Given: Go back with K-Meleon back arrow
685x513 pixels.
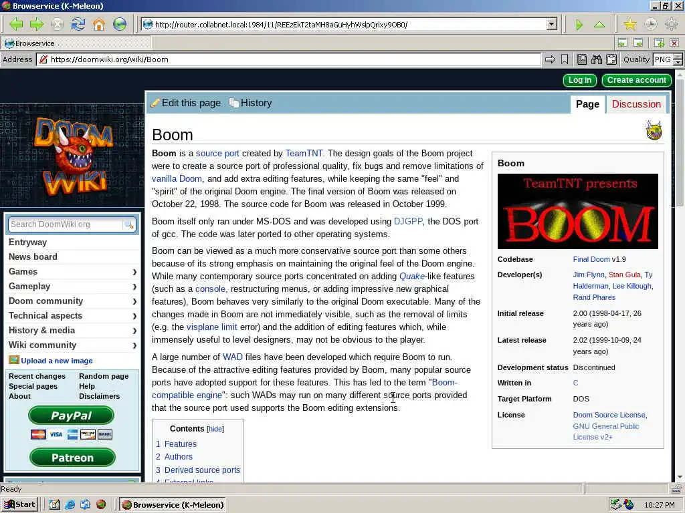Looking at the screenshot, I should pos(16,25).
